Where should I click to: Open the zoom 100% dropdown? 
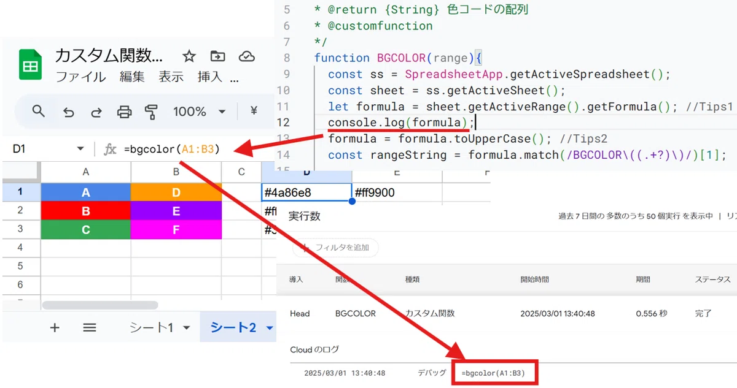coord(200,112)
